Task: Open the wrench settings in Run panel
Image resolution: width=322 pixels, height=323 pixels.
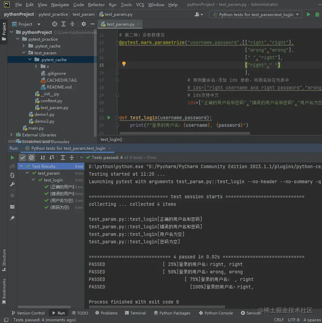Action: (12, 184)
